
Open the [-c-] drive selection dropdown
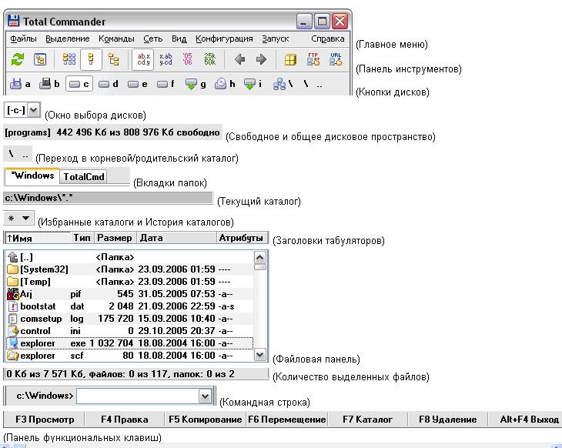(x=33, y=109)
